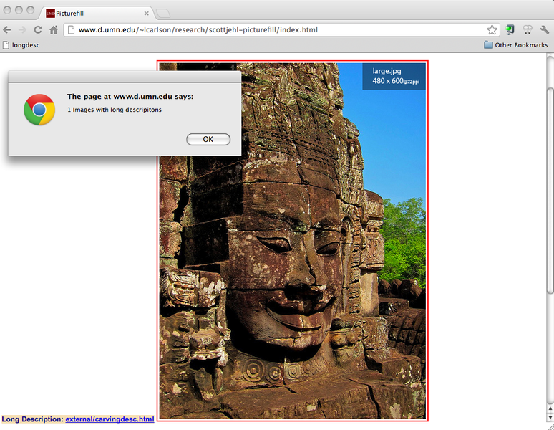The width and height of the screenshot is (554, 430).
Task: Click the Chrome logo in the dialog
Action: pos(39,110)
